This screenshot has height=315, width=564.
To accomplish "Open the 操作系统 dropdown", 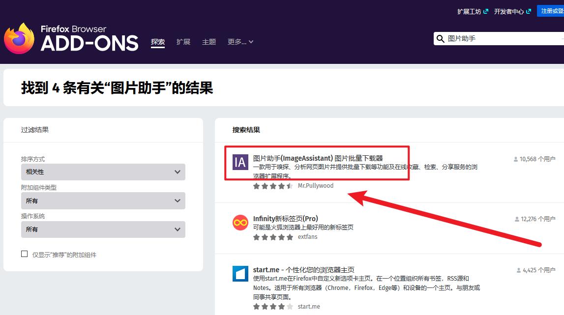I will (x=103, y=229).
